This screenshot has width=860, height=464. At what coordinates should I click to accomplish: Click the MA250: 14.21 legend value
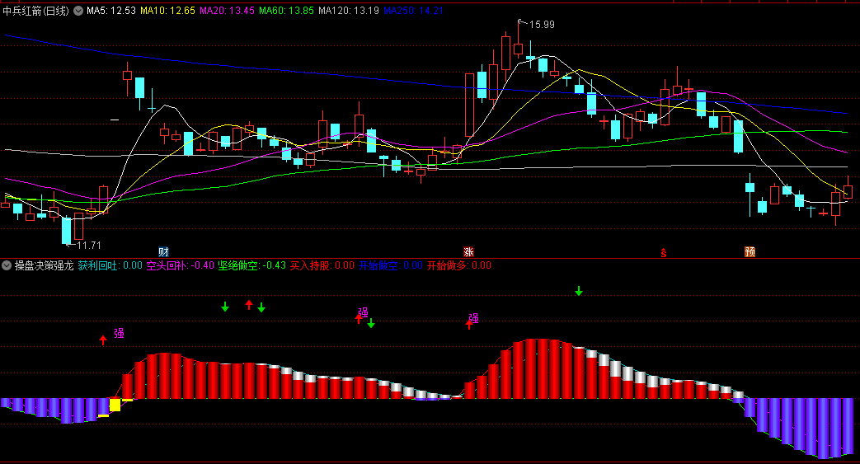413,11
